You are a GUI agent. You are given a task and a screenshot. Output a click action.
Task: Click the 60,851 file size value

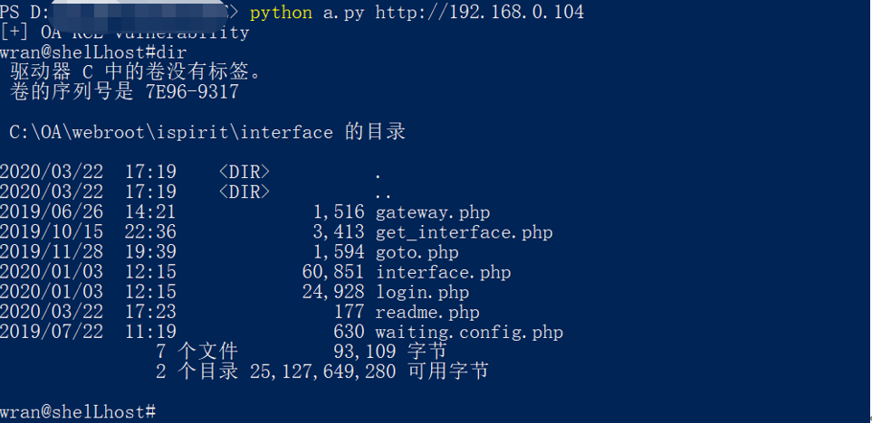[332, 272]
